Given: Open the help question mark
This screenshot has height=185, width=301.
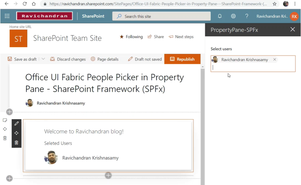Looking at the screenshot, I should point(246,16).
